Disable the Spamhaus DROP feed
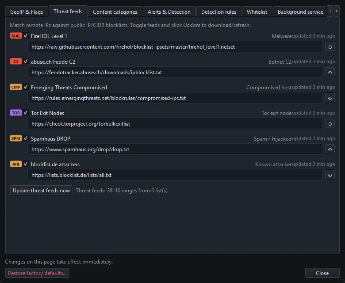Screen dimensions: 345x283 point(26,138)
